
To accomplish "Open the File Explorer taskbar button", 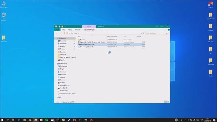I will [36, 120].
